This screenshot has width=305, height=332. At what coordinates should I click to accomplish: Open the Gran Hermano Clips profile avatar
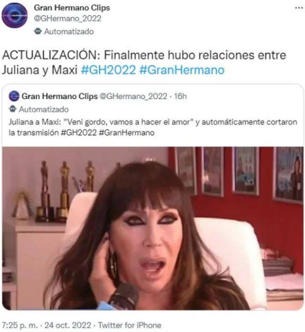click(14, 15)
